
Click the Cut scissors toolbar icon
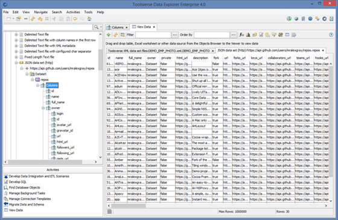(54, 19)
